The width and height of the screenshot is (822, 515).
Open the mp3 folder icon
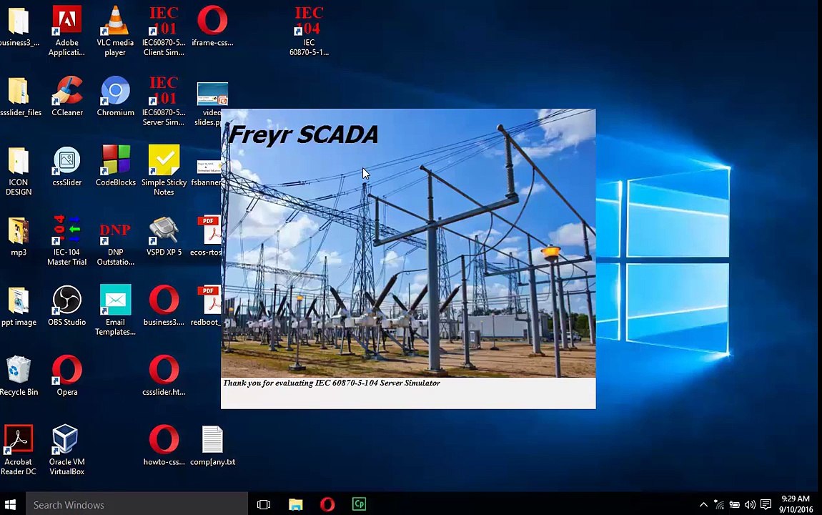point(19,236)
